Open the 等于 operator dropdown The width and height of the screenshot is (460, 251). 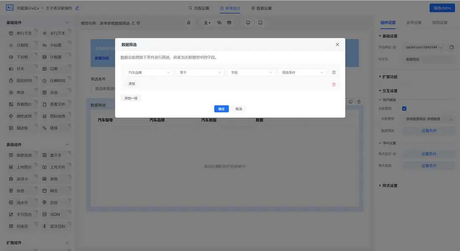[200, 72]
